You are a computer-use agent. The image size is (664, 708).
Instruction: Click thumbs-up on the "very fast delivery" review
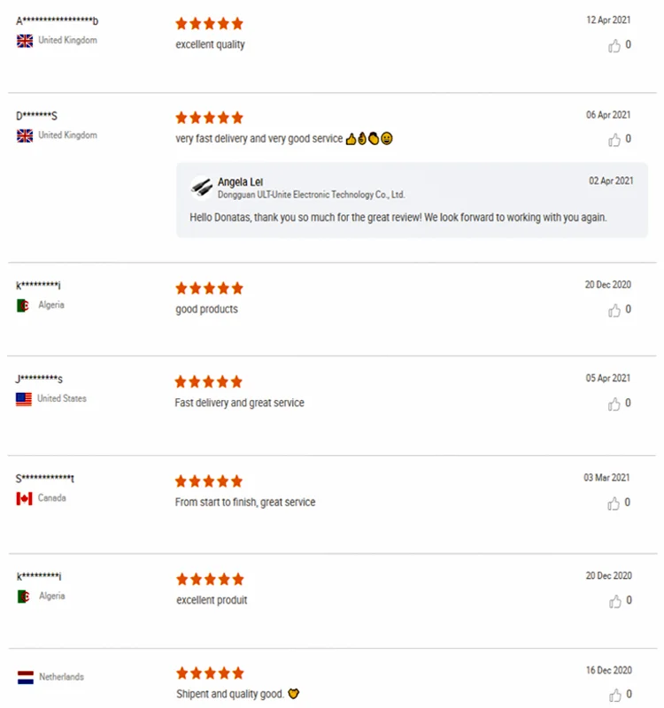click(614, 140)
